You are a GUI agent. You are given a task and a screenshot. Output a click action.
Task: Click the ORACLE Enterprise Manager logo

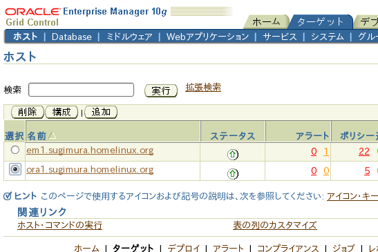86,17
